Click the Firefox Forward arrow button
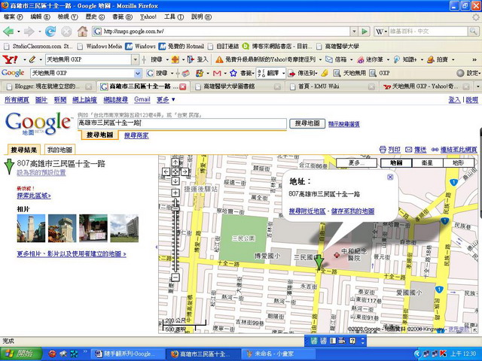The image size is (482, 361). point(29,32)
